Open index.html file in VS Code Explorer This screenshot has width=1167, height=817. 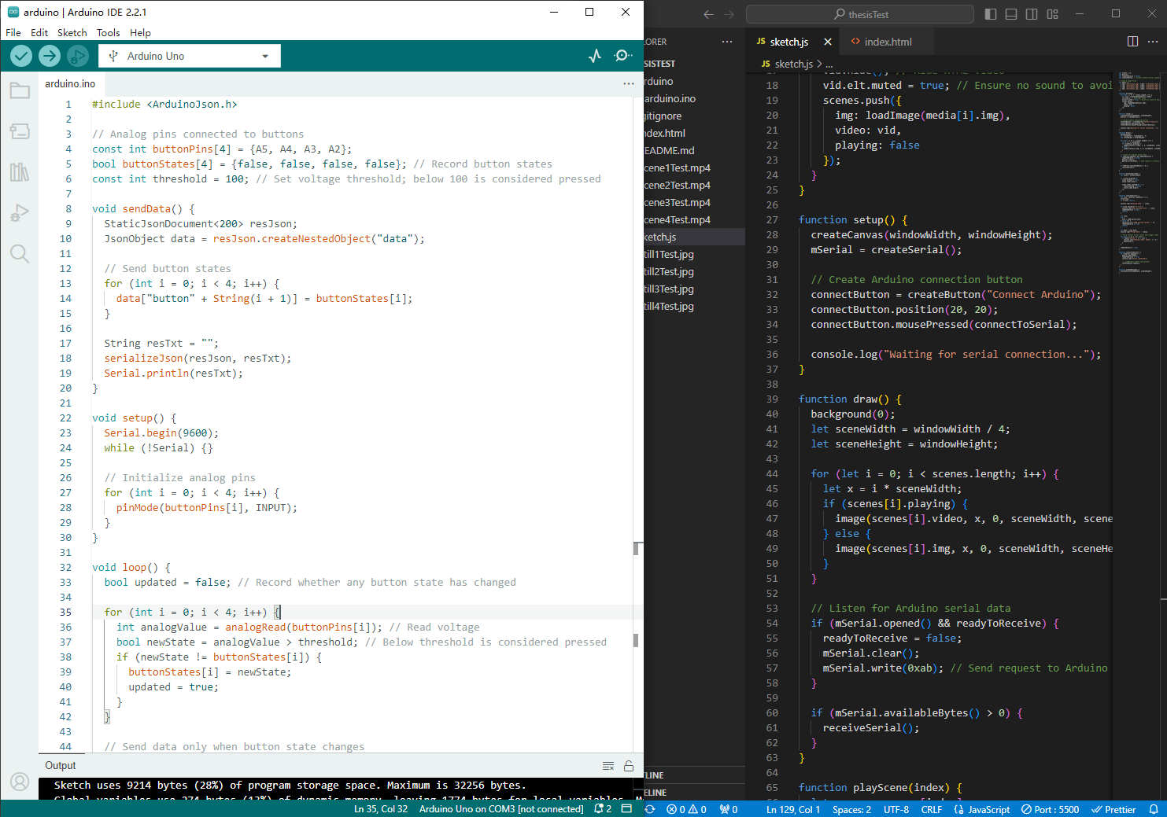tap(694, 133)
